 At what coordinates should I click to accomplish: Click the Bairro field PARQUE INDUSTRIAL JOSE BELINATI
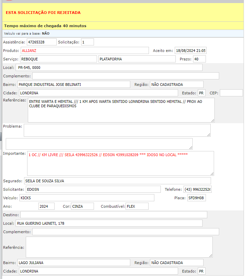click(x=74, y=85)
